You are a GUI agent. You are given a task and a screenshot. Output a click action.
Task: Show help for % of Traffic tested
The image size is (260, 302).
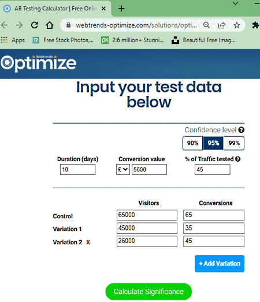tap(238, 159)
